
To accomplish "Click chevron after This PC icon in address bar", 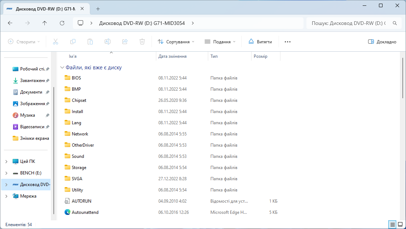I will [91, 23].
